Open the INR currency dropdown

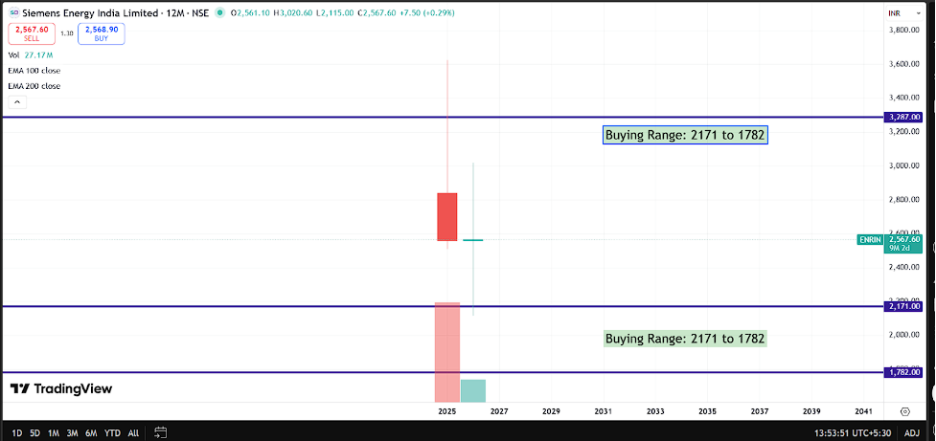(905, 12)
